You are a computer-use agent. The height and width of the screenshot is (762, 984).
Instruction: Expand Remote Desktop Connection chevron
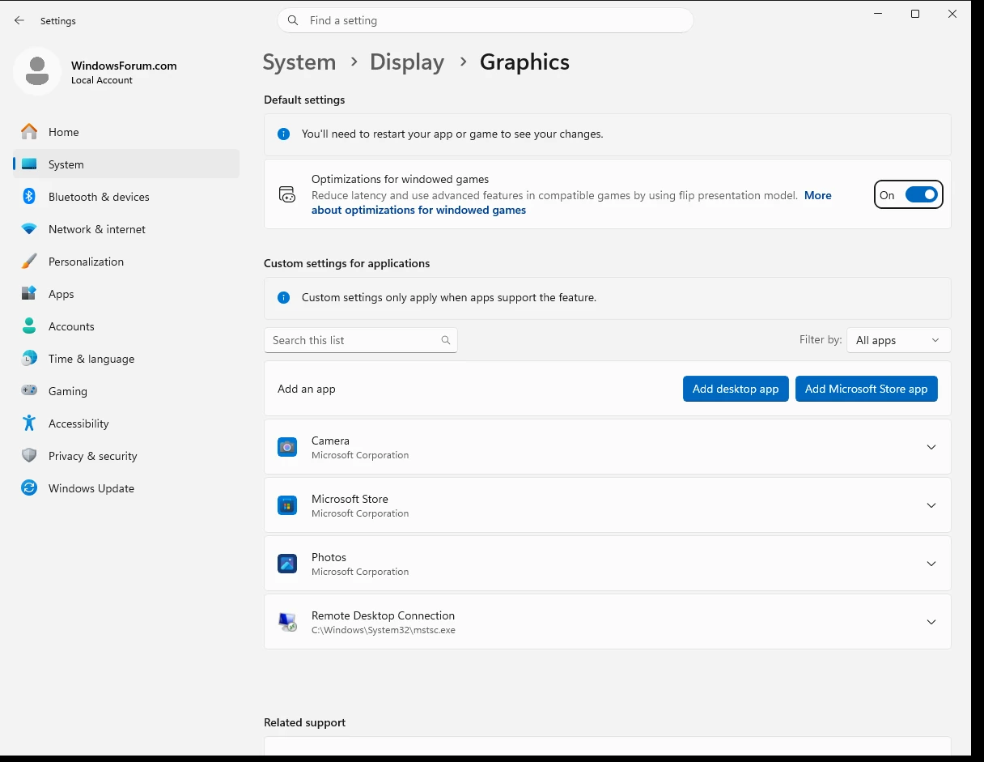931,622
